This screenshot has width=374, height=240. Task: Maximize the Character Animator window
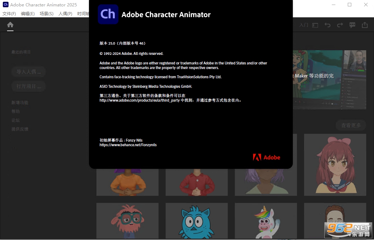(350, 5)
